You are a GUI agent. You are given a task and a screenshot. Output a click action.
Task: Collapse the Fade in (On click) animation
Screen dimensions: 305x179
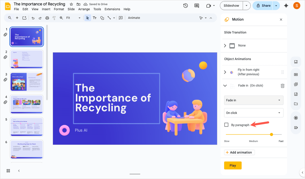pyautogui.click(x=225, y=86)
